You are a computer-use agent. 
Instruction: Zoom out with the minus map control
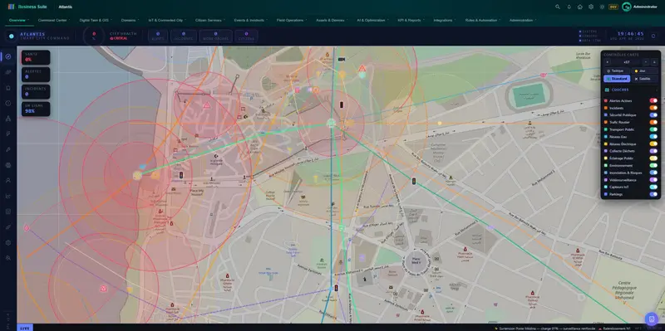646,62
